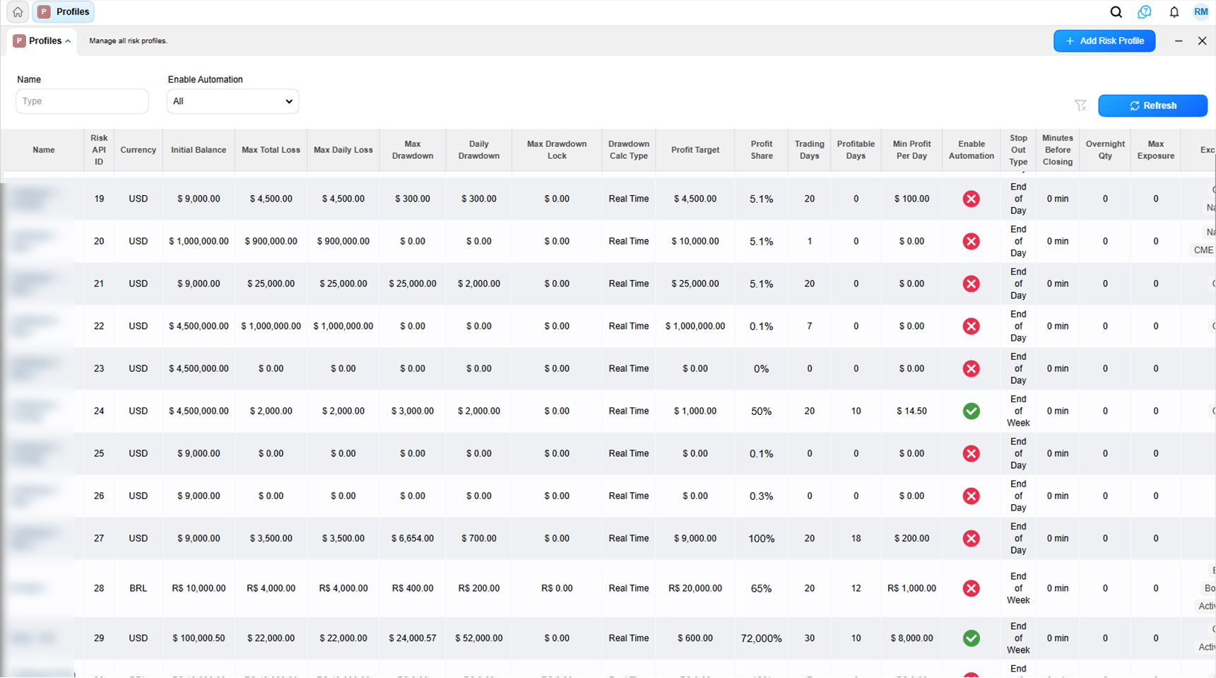The width and height of the screenshot is (1216, 678).
Task: Select Profit Target R$ 20,000.00 cell
Action: pos(695,588)
